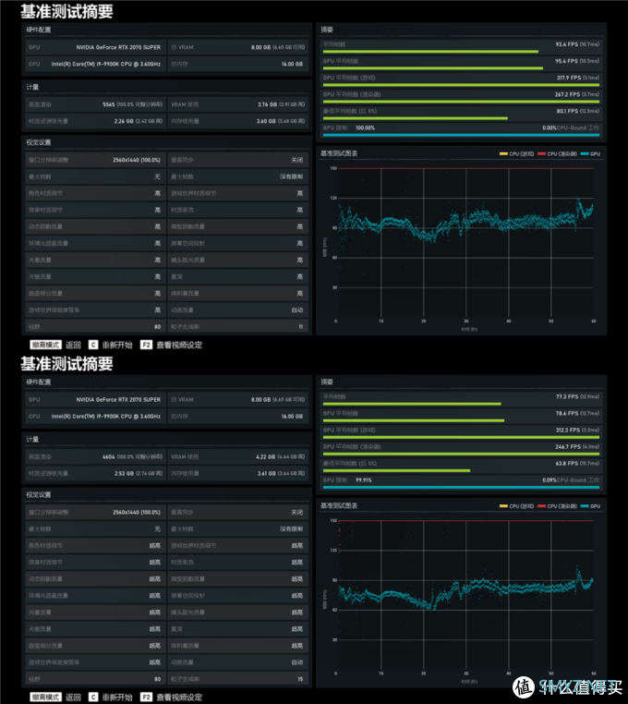Viewport: 628px width, 704px height.
Task: Click the particle spawn rate value 11
Action: pos(301,327)
